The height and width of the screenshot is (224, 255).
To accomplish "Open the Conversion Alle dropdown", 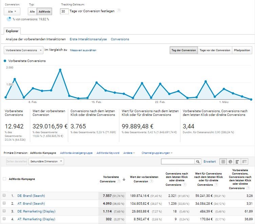I will (x=12, y=12).
